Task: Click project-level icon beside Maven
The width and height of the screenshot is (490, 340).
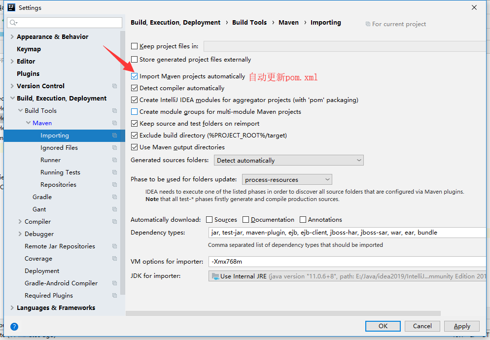Action: tap(115, 123)
